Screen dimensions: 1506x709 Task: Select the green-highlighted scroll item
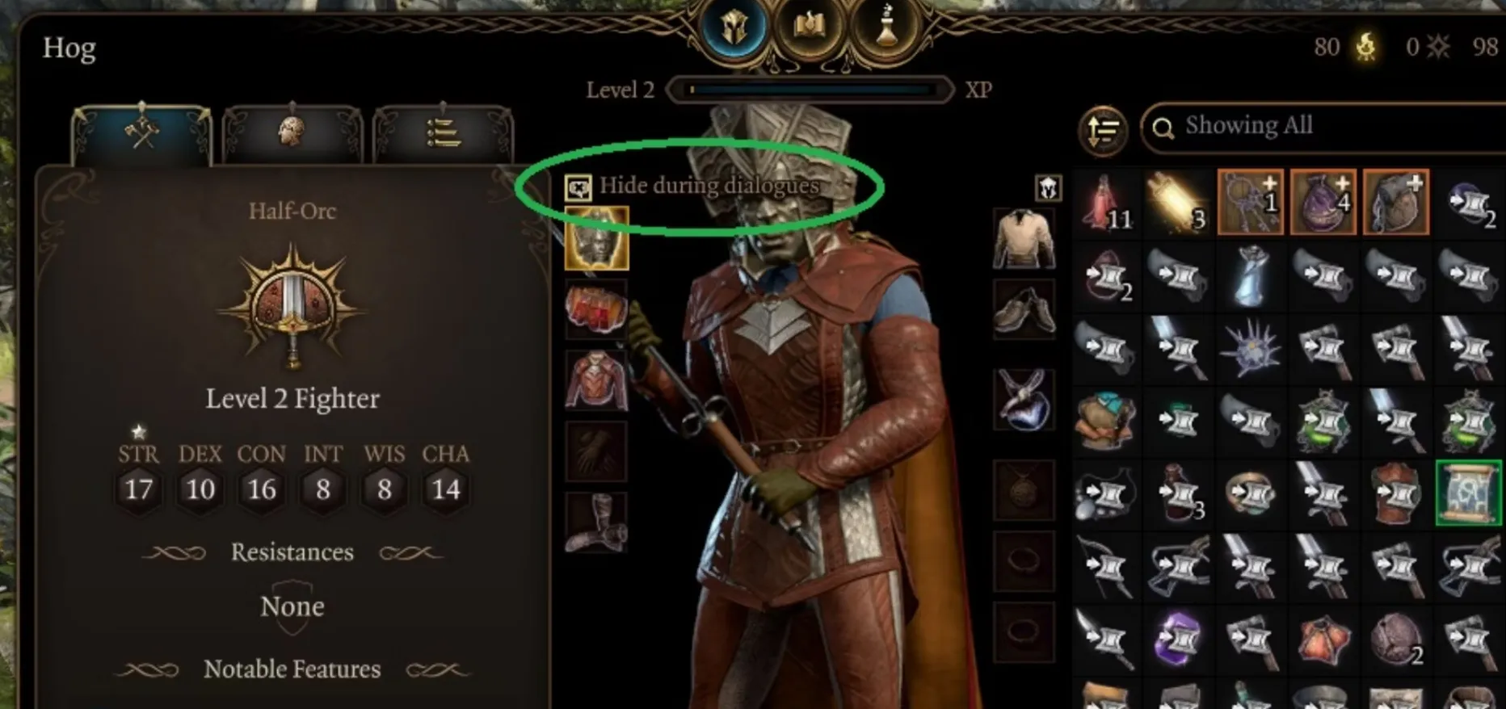(x=1468, y=493)
